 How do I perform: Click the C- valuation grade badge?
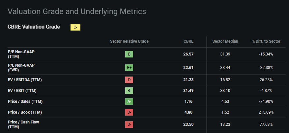75,27
